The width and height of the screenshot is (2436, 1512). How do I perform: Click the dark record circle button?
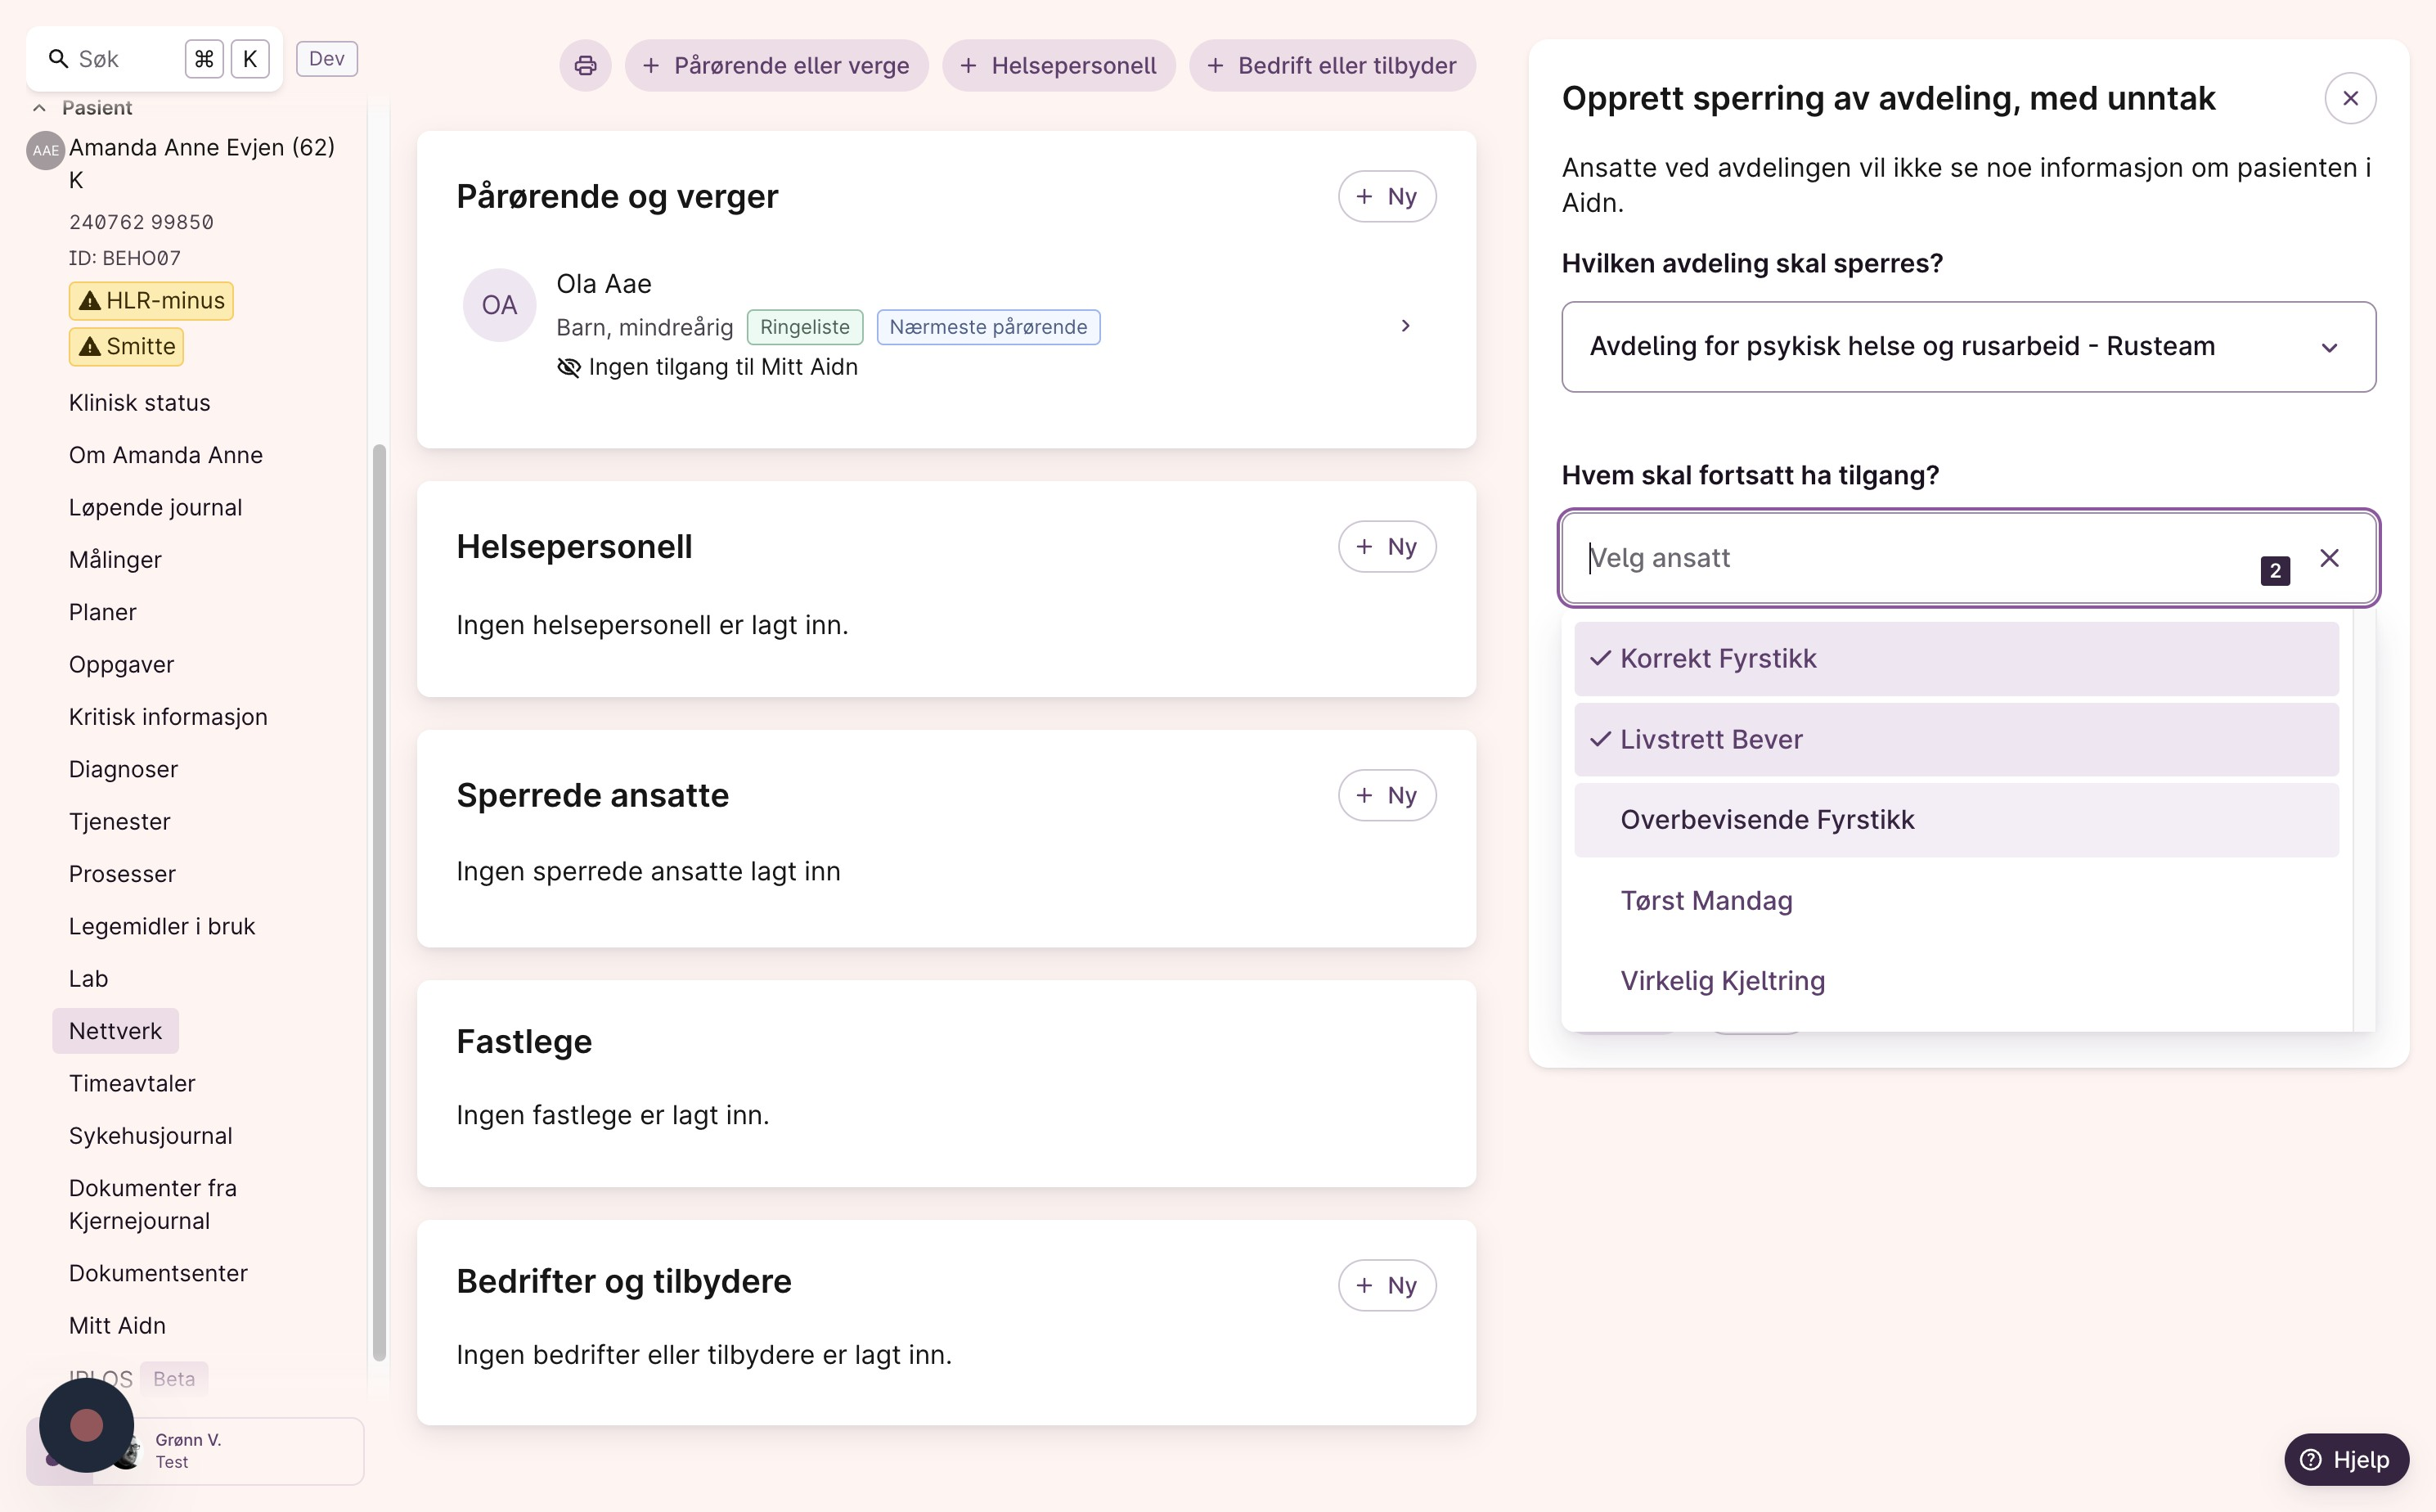(x=86, y=1425)
